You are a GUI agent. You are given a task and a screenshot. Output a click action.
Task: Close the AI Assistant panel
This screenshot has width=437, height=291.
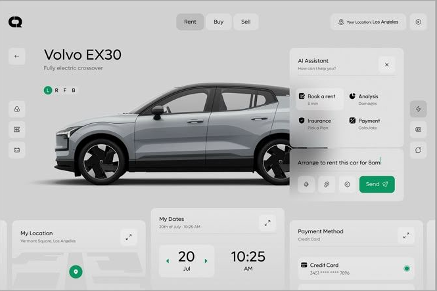(386, 65)
